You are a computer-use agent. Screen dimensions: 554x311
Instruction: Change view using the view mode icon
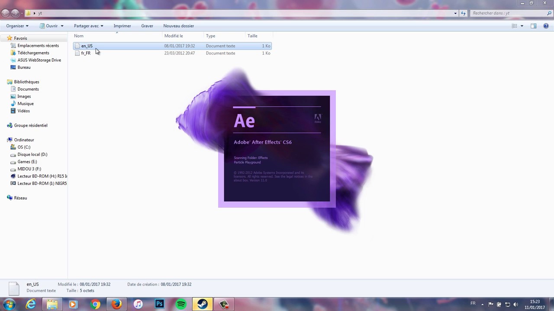click(x=515, y=26)
